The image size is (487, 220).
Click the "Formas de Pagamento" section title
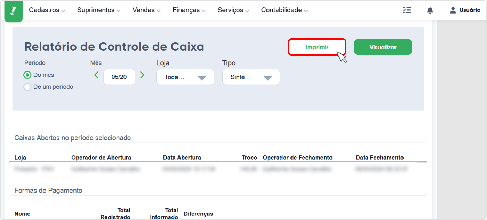[48, 191]
